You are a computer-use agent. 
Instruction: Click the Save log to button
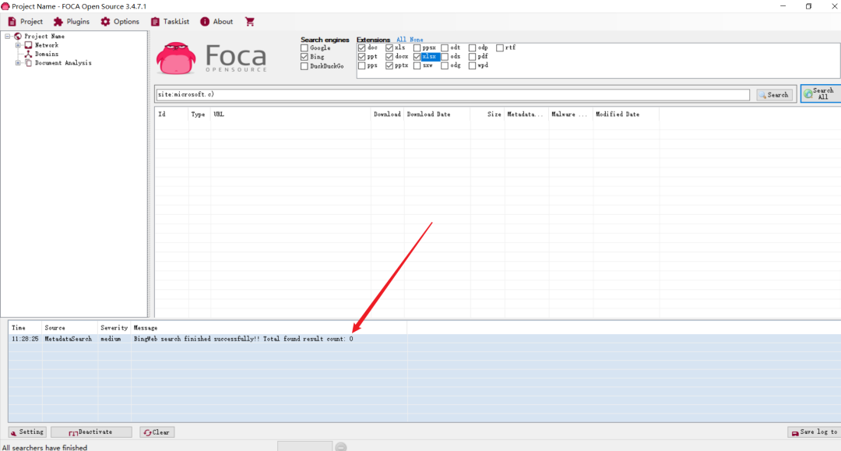pos(815,432)
